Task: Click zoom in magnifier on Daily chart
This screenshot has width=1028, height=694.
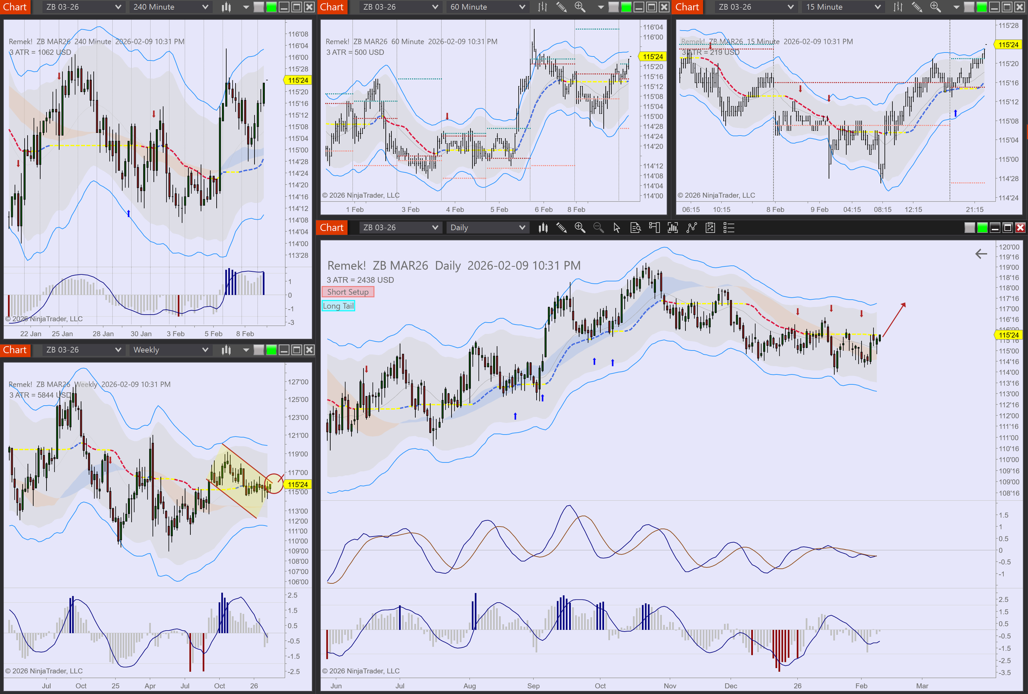Action: pyautogui.click(x=579, y=228)
